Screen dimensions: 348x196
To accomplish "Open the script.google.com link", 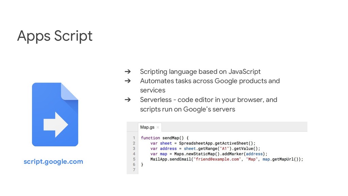I will click(x=53, y=162).
